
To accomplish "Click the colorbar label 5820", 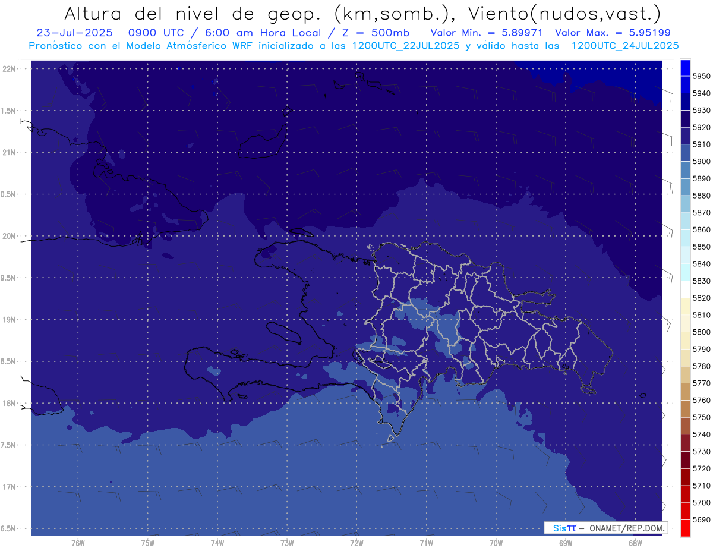I will [x=701, y=298].
